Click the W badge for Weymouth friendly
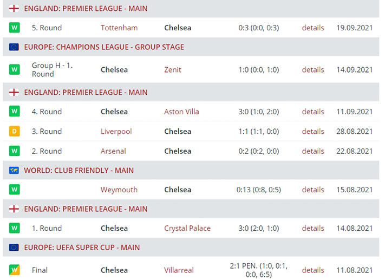 (x=14, y=190)
